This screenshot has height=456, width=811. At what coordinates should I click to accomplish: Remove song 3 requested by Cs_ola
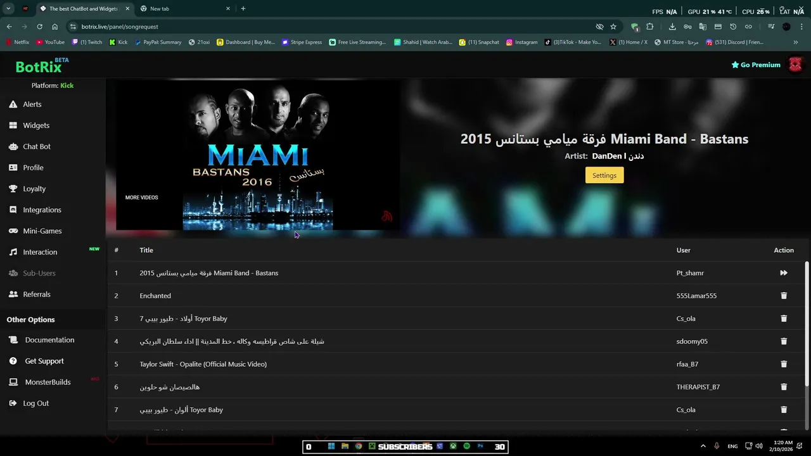pos(784,319)
